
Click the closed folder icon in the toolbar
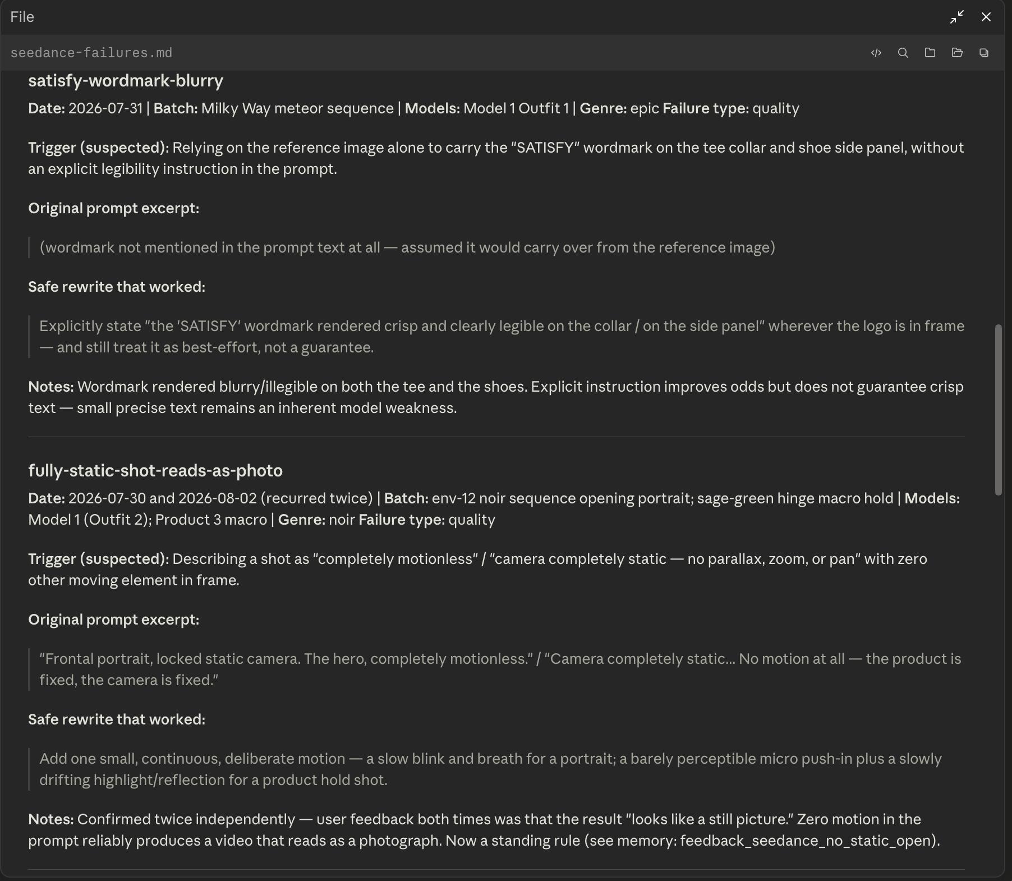[x=930, y=53]
